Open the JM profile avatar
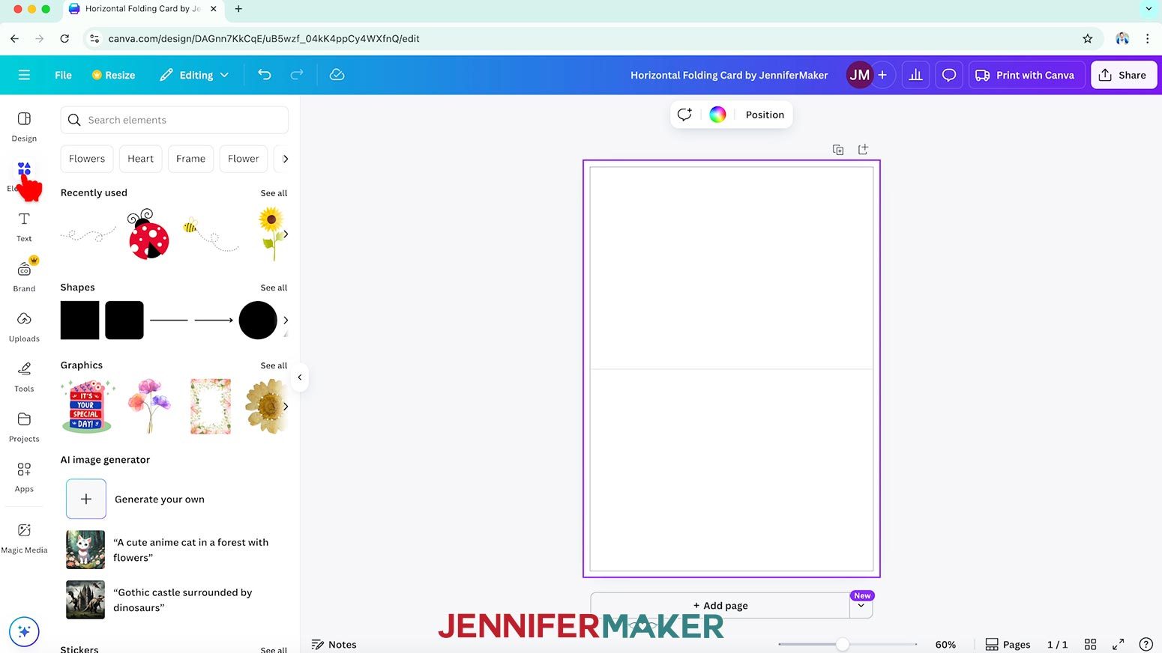This screenshot has height=653, width=1162. click(859, 75)
